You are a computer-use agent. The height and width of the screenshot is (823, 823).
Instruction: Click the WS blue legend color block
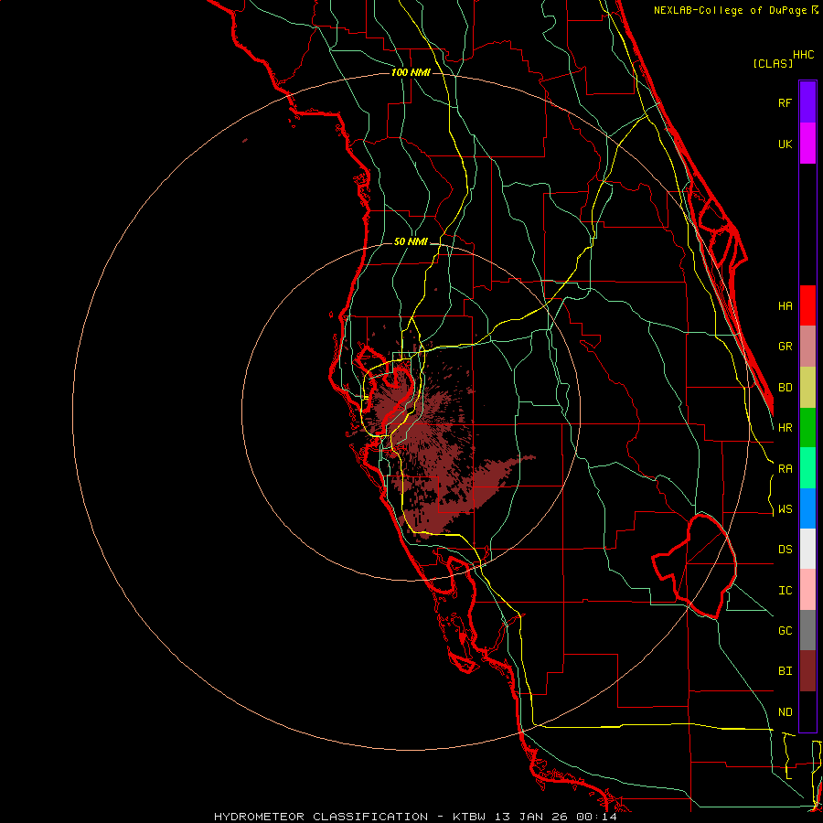[x=807, y=508]
